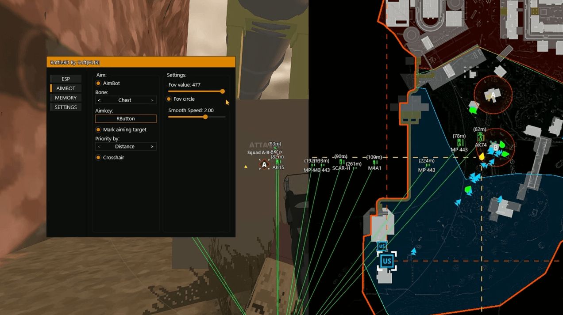This screenshot has width=563, height=315.
Task: Toggle the Fov circle option
Action: [x=169, y=99]
